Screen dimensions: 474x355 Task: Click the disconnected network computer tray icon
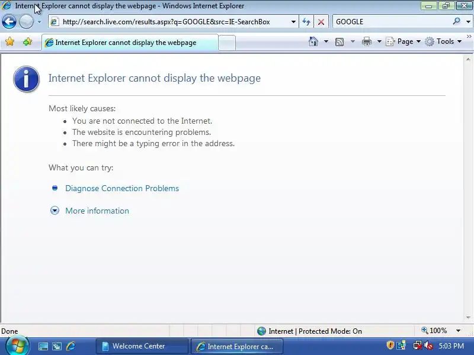(x=418, y=346)
